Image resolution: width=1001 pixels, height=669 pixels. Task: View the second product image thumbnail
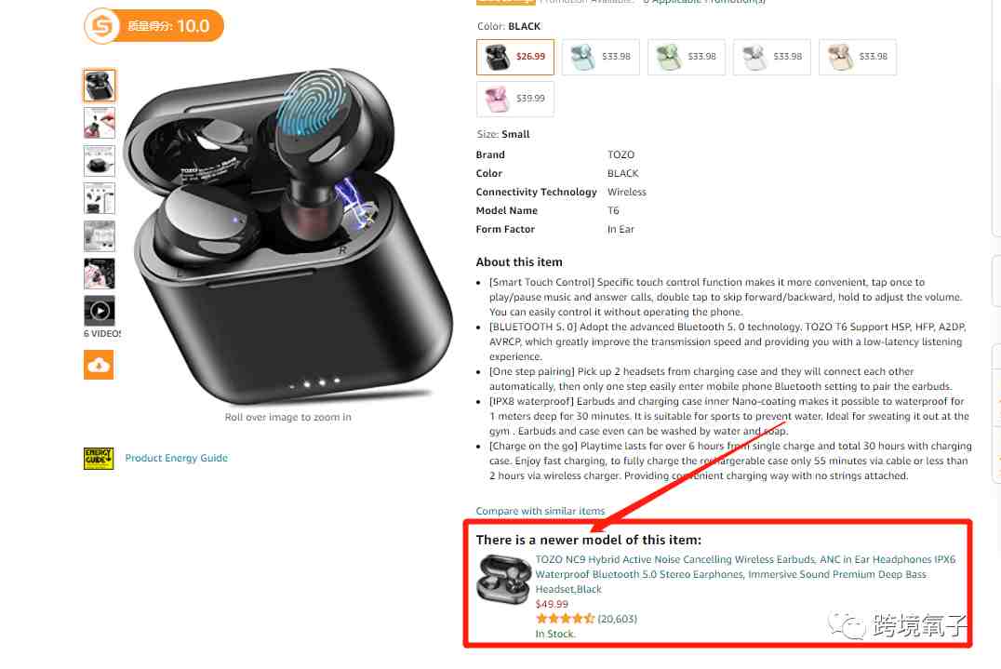[x=100, y=123]
